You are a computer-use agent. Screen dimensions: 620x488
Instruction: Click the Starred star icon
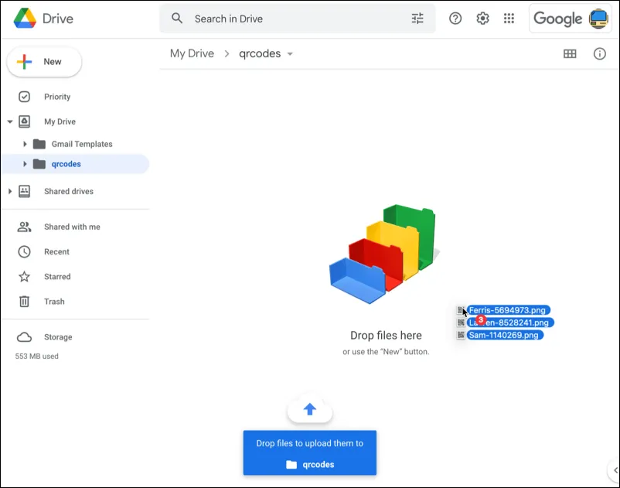24,277
